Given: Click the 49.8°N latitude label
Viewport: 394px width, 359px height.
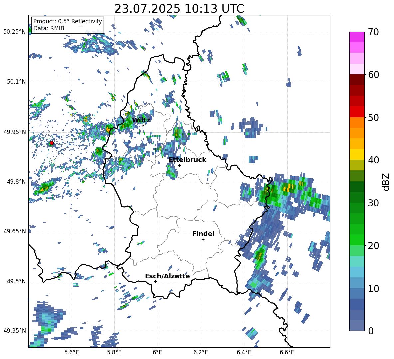Looking at the screenshot, I should [16, 182].
